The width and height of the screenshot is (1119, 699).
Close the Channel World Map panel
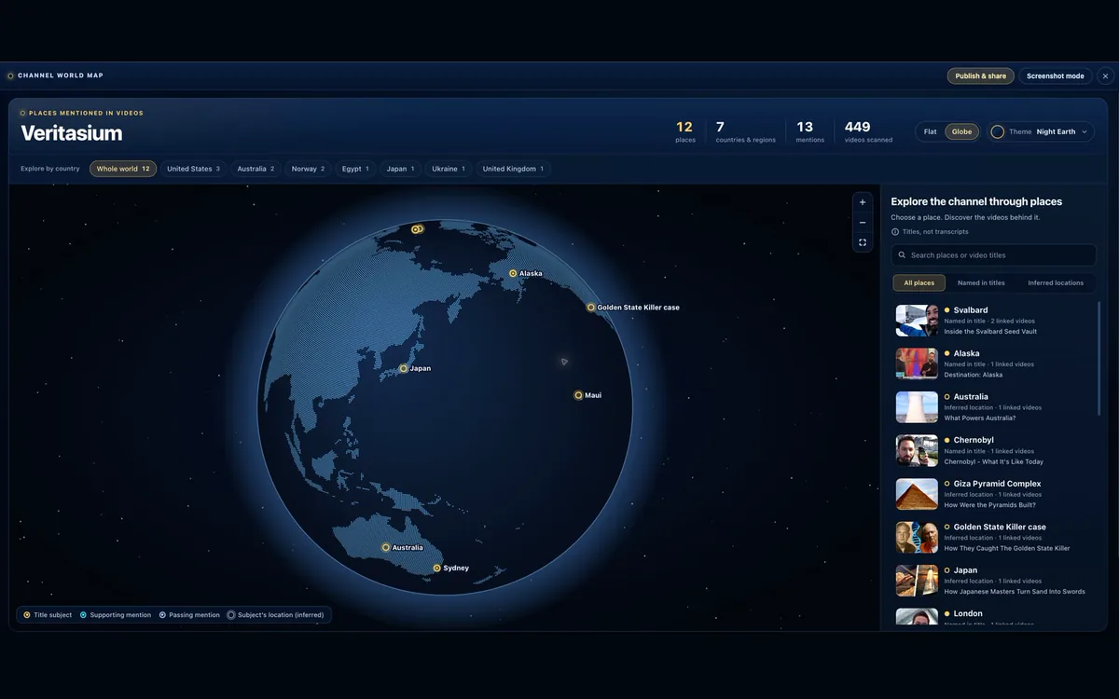pyautogui.click(x=1105, y=76)
